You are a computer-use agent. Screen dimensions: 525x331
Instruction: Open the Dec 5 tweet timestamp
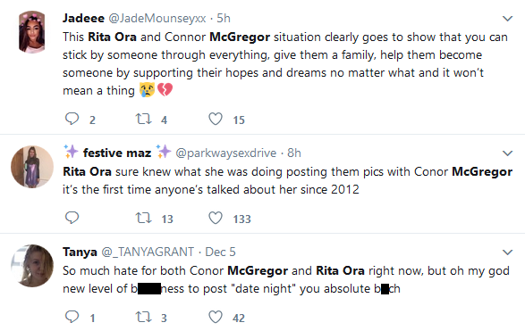pos(220,252)
